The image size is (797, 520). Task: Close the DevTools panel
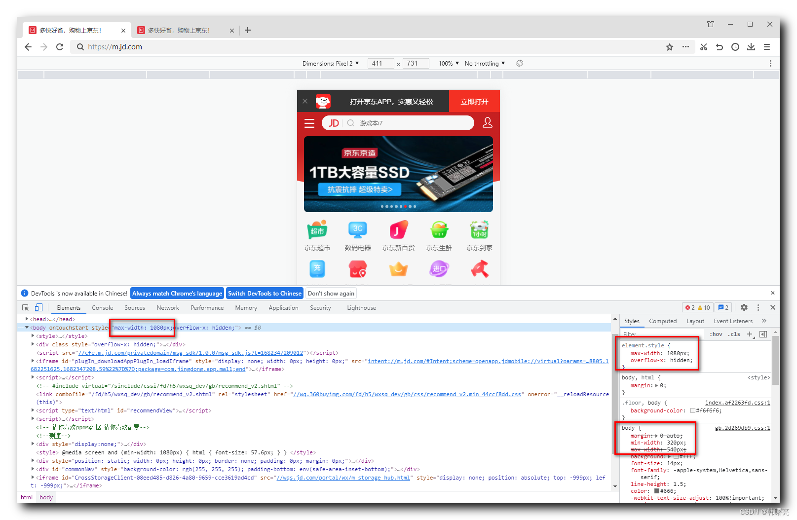coord(773,307)
